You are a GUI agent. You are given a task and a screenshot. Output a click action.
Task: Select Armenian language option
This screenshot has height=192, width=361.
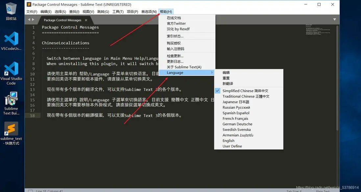(249, 135)
